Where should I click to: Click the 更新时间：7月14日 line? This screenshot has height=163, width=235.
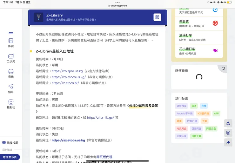[x=49, y=94]
